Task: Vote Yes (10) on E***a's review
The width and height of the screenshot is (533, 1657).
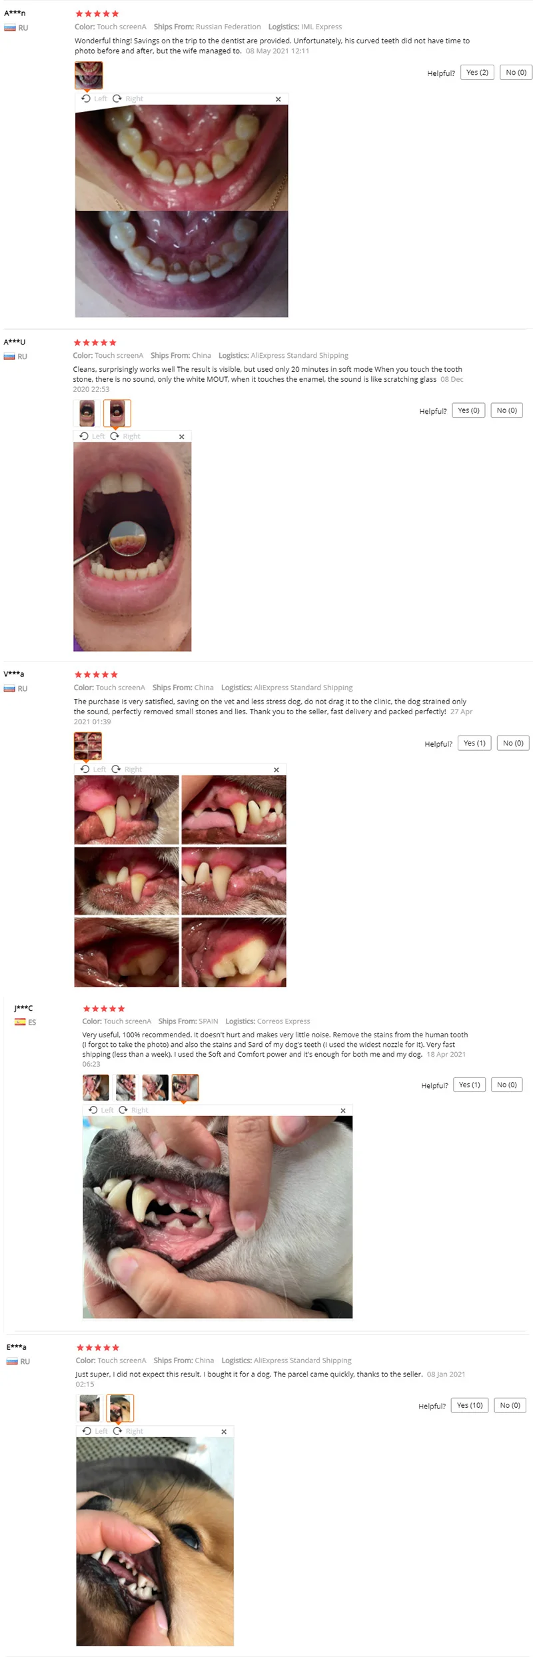Action: click(470, 1405)
